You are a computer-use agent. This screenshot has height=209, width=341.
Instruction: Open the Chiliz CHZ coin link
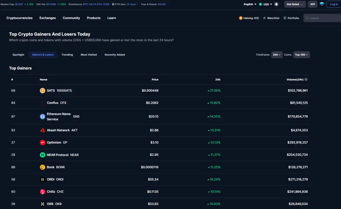point(55,192)
